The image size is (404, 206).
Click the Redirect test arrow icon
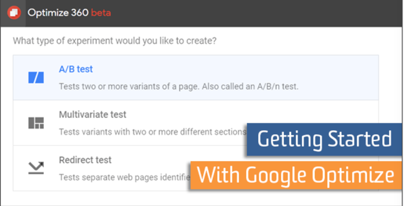click(36, 168)
